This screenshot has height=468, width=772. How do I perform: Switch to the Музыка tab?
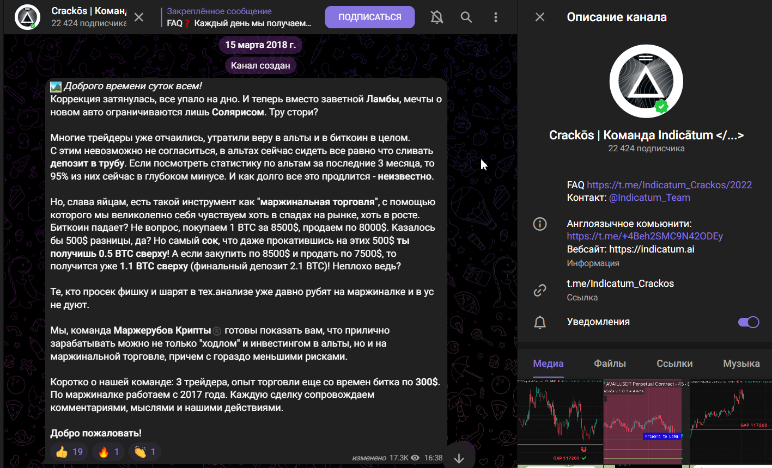point(741,364)
